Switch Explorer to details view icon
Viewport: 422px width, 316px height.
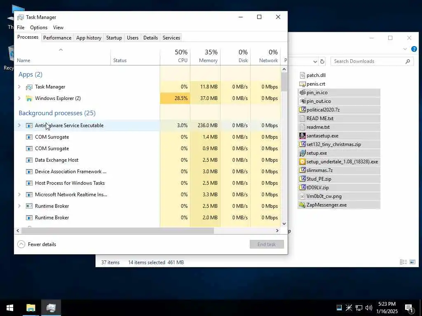(x=403, y=262)
